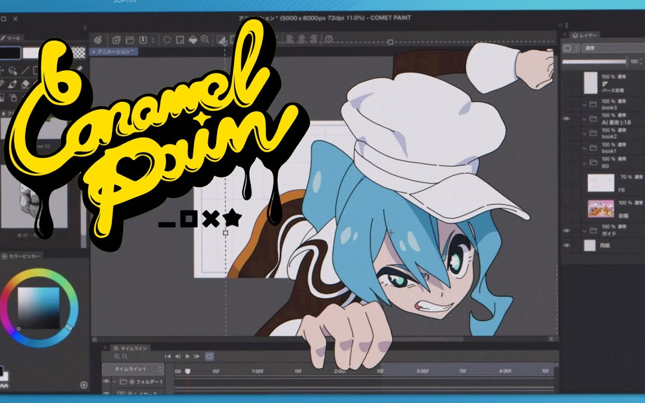Toggle the loop playback button
The width and height of the screenshot is (645, 403).
point(209,356)
